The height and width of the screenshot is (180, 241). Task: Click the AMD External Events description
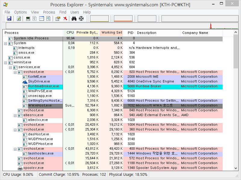point(158,115)
